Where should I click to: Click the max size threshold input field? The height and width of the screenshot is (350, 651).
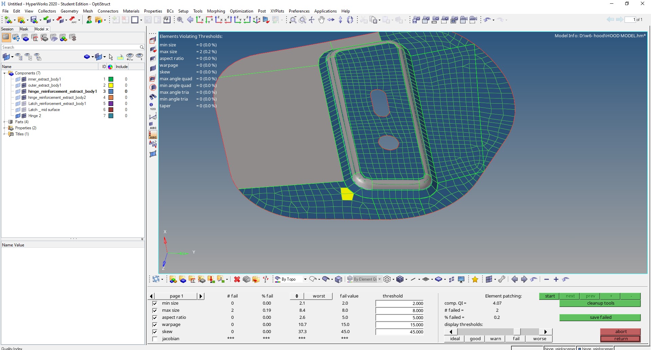pos(400,310)
